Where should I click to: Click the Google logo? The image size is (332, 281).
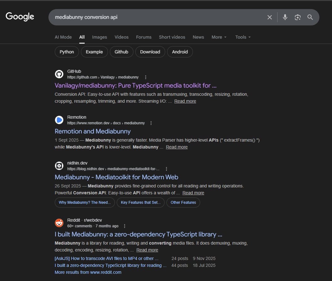[x=20, y=16]
